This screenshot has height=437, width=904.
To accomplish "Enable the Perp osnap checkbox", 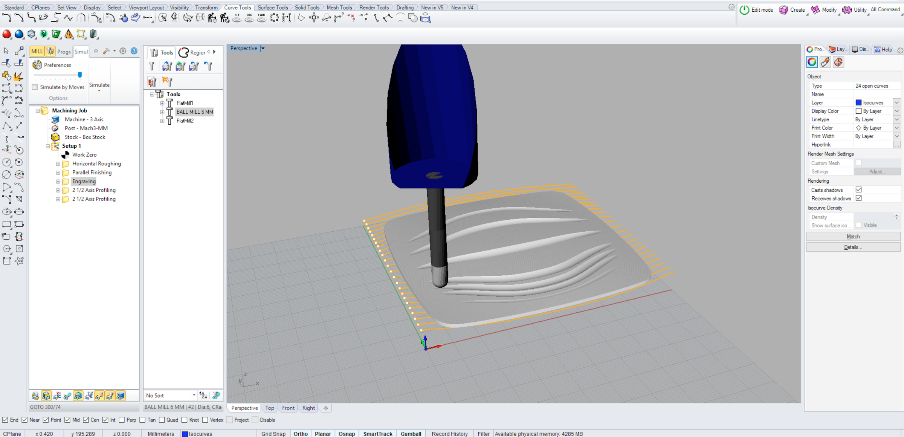I will [122, 420].
